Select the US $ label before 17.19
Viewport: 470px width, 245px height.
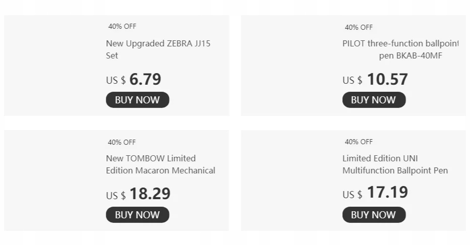[352, 195]
